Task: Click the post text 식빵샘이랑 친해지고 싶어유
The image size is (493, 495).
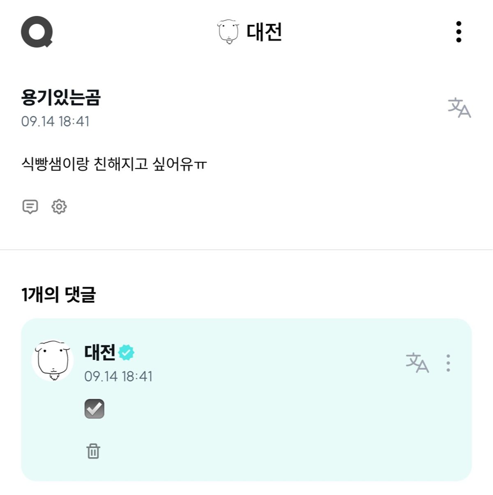Action: [x=114, y=164]
